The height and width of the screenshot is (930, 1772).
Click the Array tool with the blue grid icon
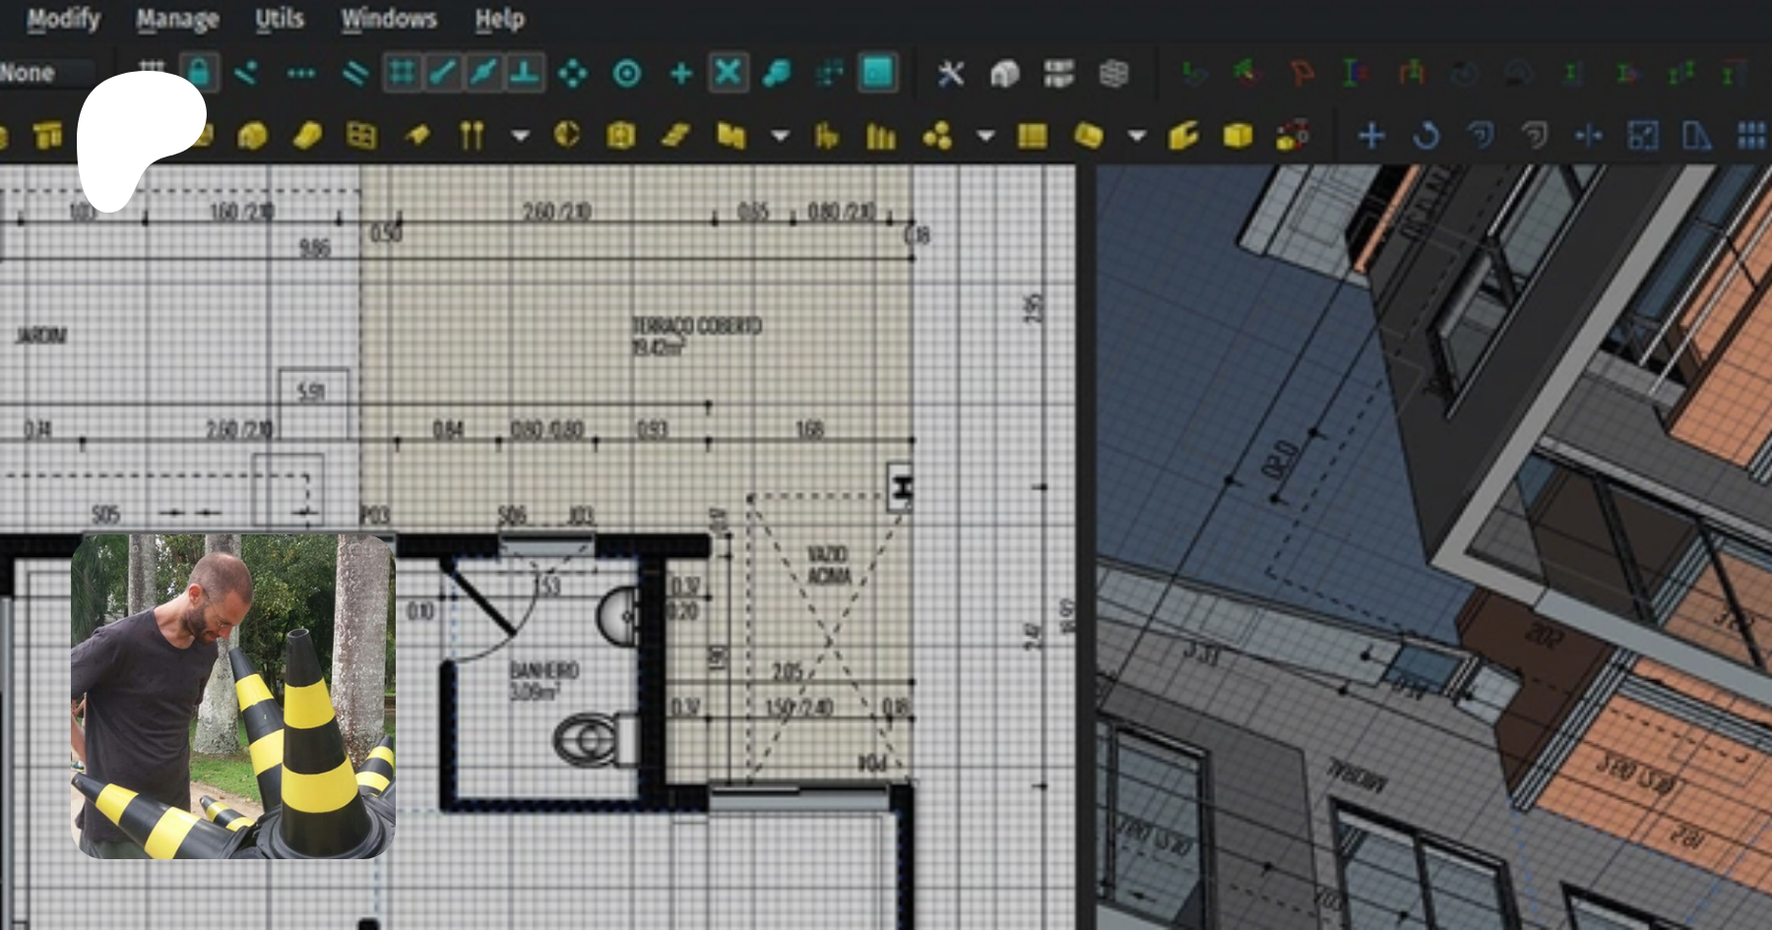click(1750, 135)
